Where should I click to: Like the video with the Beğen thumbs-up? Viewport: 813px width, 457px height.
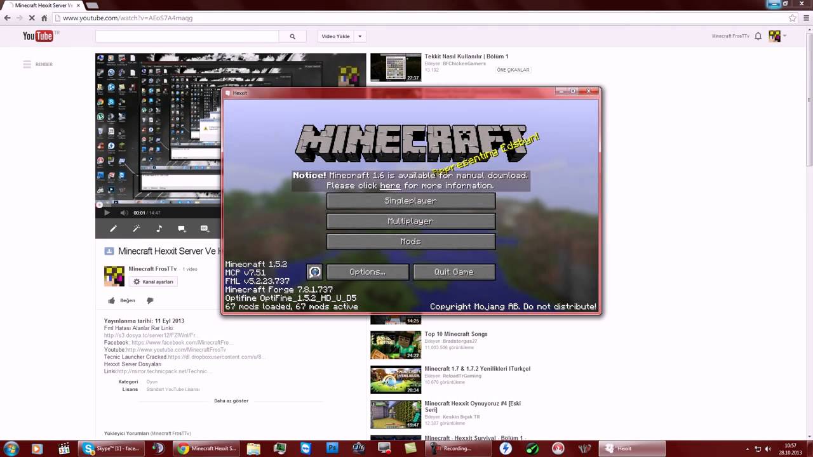pyautogui.click(x=121, y=300)
